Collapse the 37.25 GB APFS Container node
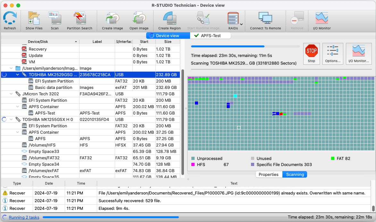The image size is (376, 222). [18, 132]
